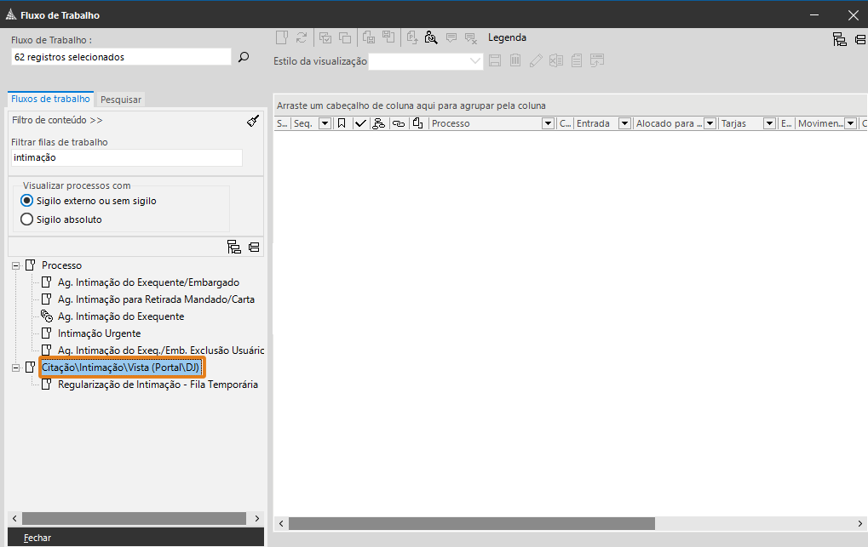Click the select-all checked windows toolbar icon
The width and height of the screenshot is (868, 547).
[325, 37]
